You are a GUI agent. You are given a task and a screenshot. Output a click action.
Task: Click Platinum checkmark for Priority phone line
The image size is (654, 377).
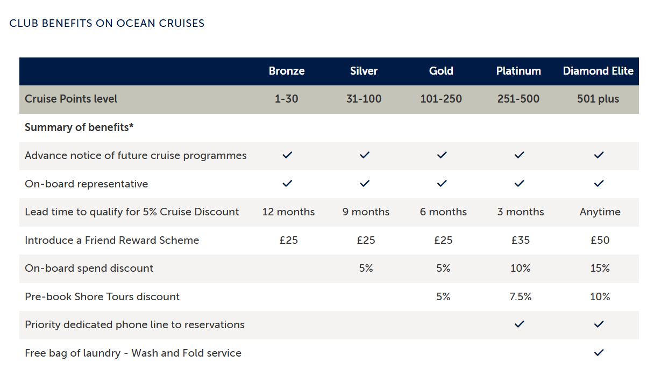click(519, 324)
